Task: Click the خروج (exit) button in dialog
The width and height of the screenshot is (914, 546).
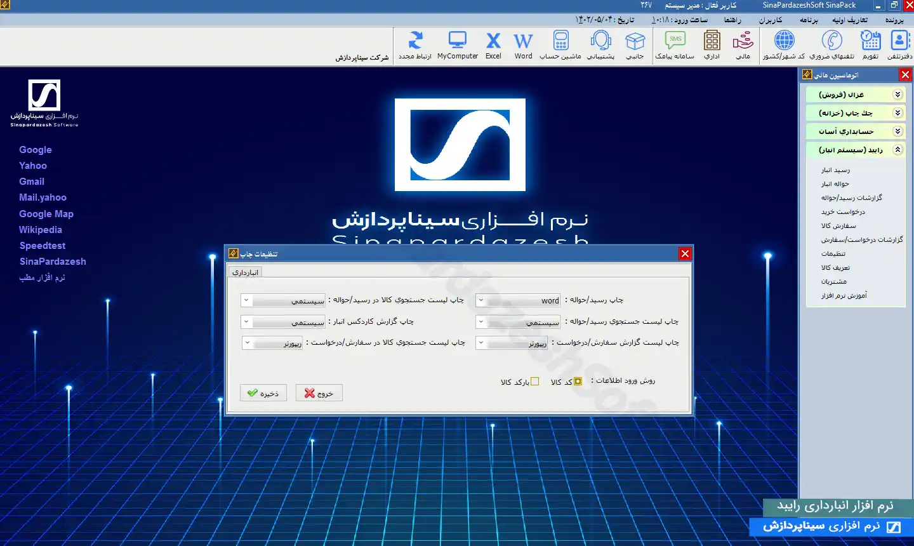Action: 319,393
